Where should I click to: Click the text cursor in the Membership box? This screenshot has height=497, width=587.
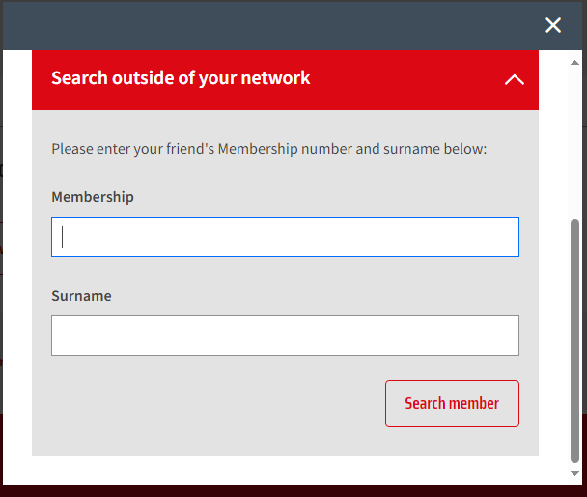tap(62, 237)
